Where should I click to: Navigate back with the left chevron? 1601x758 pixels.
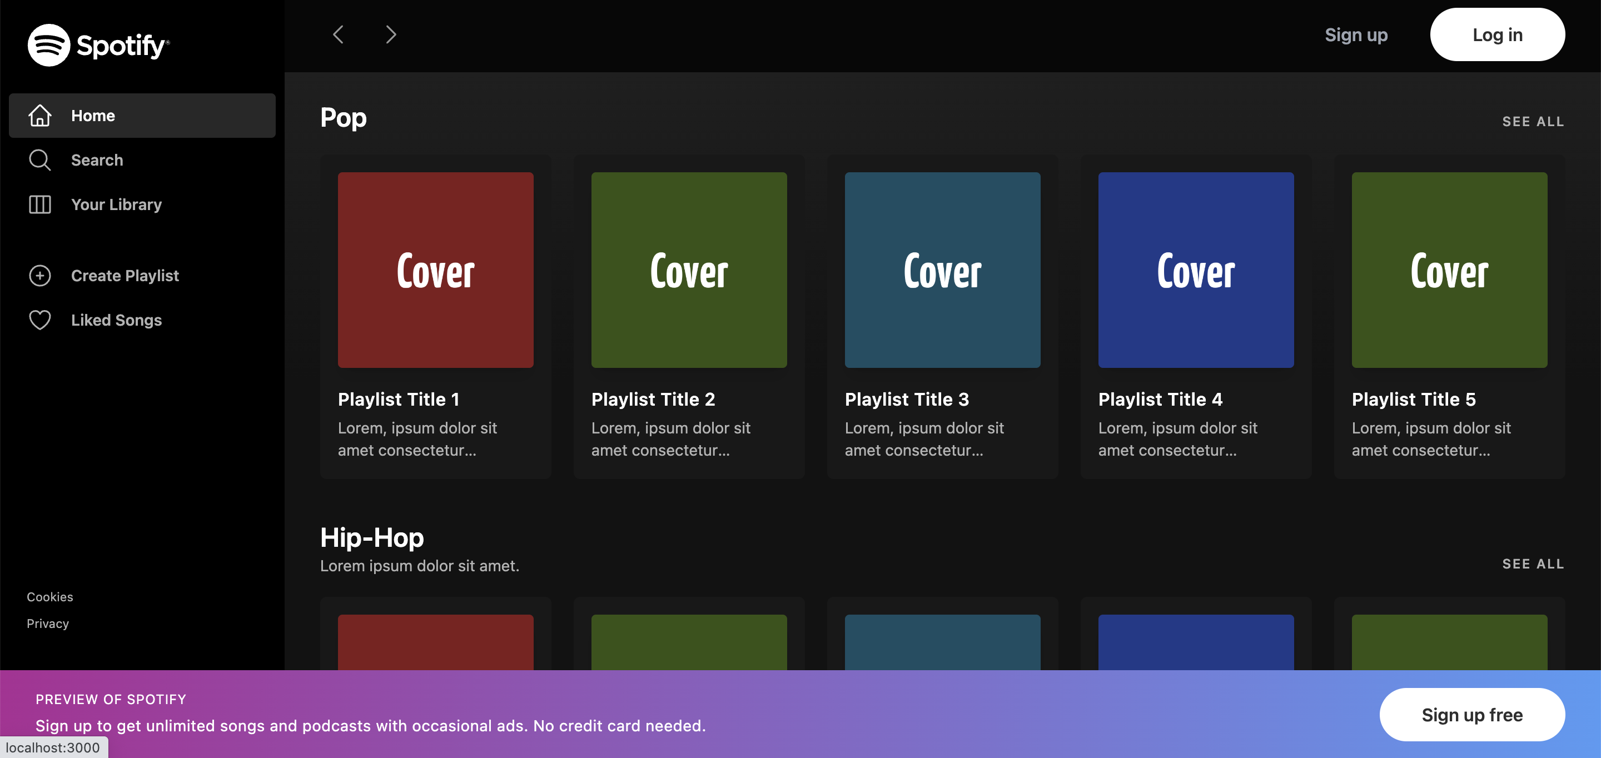pos(338,35)
